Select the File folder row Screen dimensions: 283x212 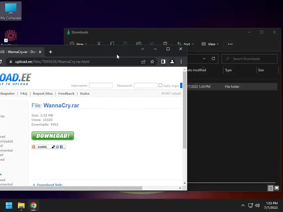(232, 86)
